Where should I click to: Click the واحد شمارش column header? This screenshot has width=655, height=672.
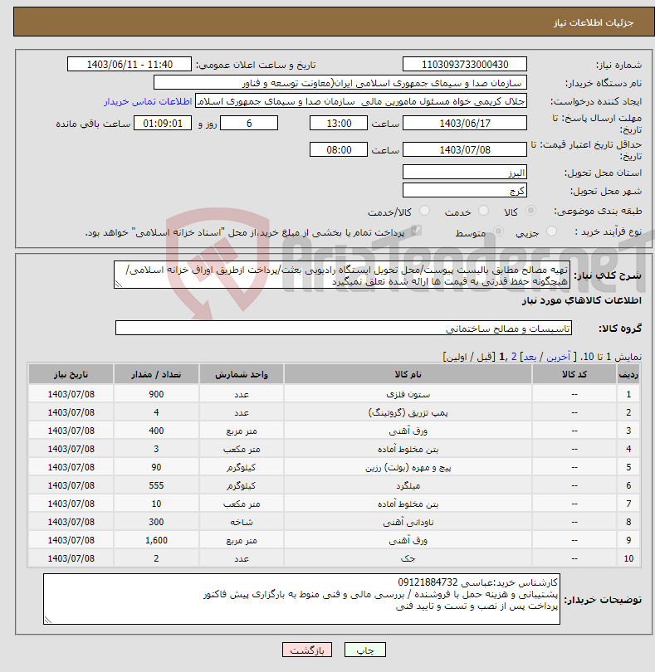click(x=242, y=374)
